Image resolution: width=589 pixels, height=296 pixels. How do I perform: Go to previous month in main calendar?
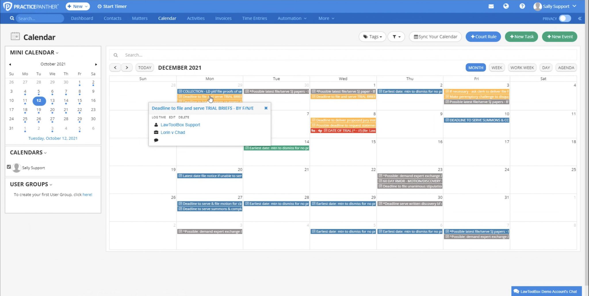click(x=115, y=68)
